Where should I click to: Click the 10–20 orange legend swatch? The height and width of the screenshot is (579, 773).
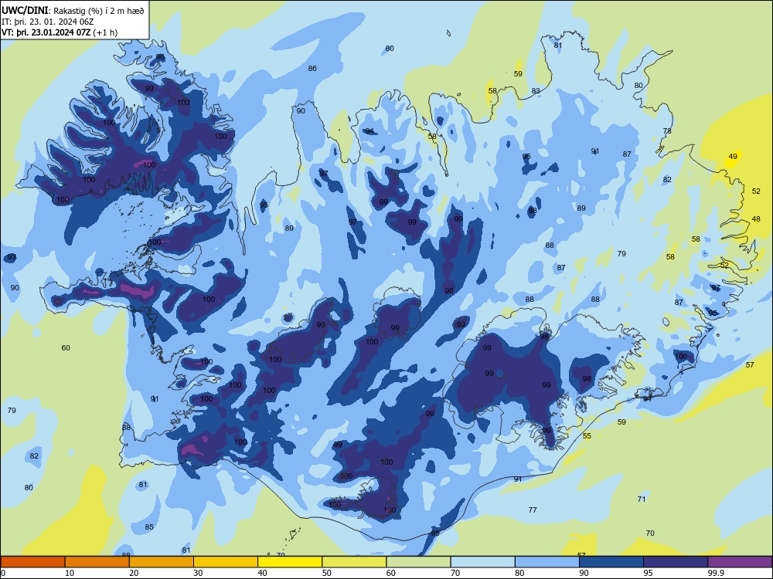[x=97, y=562]
